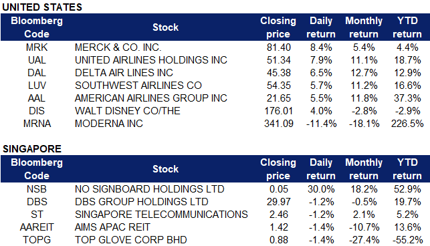Click UNITED STATES section heading

pyautogui.click(x=42, y=7)
